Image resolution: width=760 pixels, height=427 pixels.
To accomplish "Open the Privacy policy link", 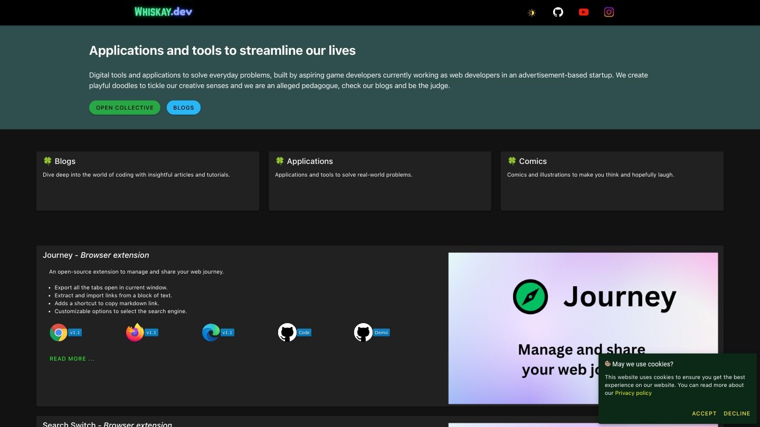I will [x=633, y=393].
